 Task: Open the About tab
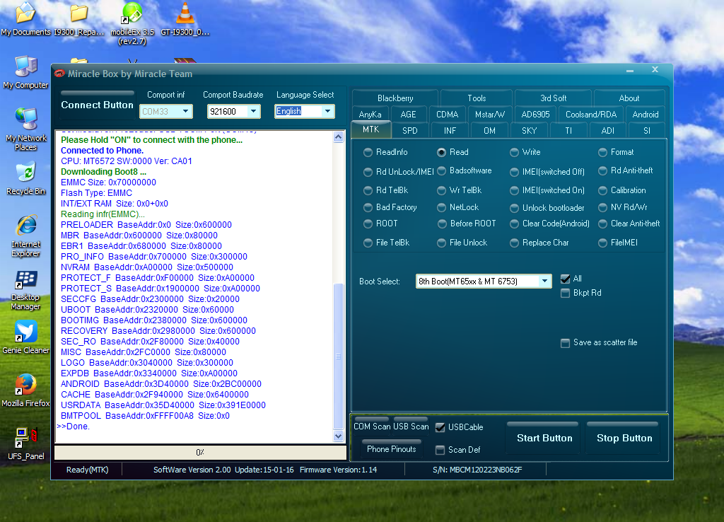pos(629,98)
